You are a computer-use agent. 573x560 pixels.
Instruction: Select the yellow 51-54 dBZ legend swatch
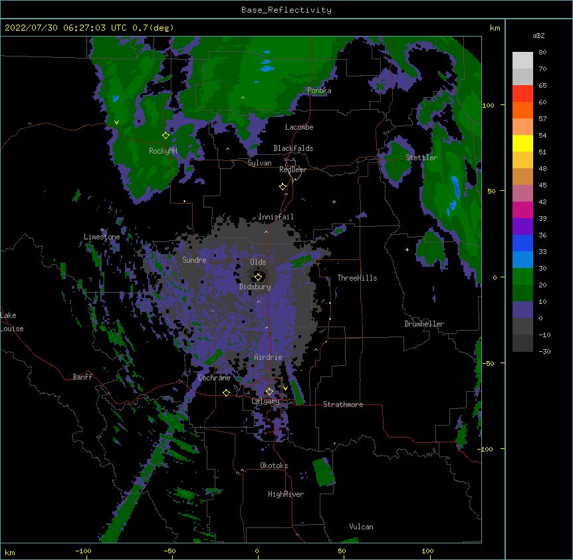(x=522, y=143)
